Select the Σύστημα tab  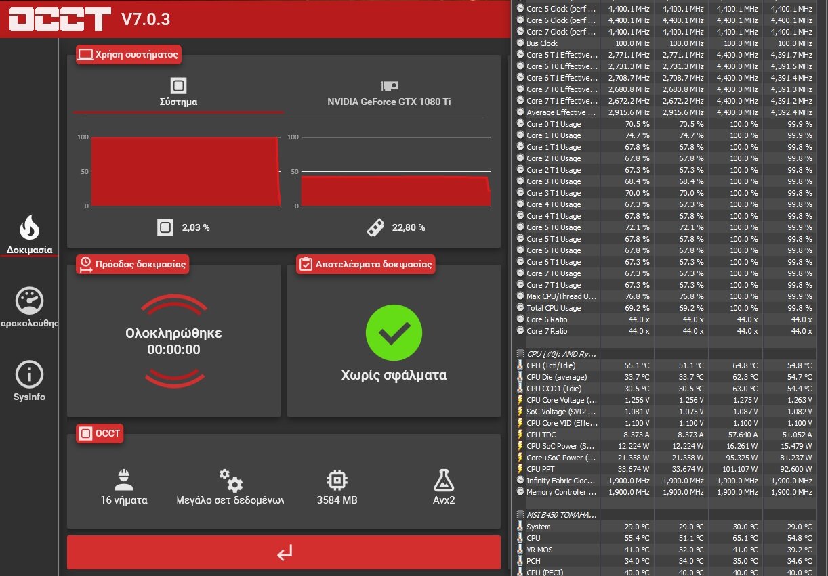179,93
